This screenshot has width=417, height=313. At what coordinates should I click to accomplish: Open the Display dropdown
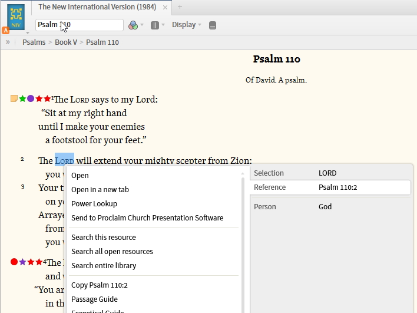(x=187, y=25)
